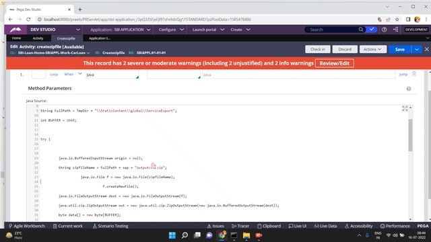431x242 pixels.
Task: Click the Pega logo icon
Action: coord(15,30)
